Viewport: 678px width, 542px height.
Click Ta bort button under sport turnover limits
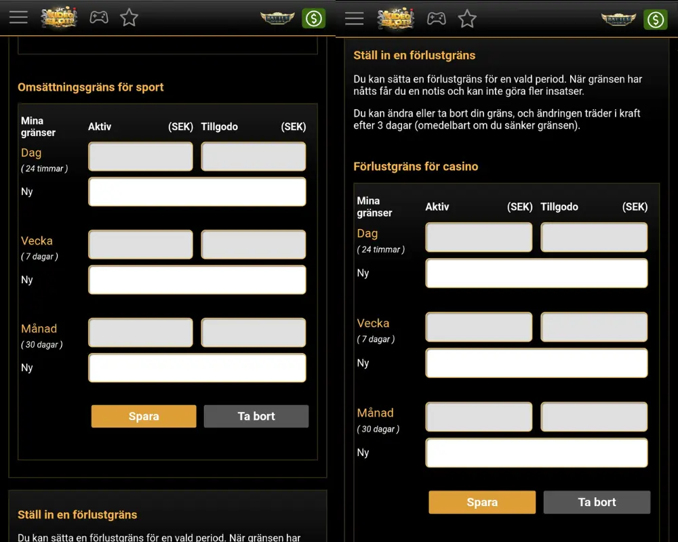pos(256,416)
